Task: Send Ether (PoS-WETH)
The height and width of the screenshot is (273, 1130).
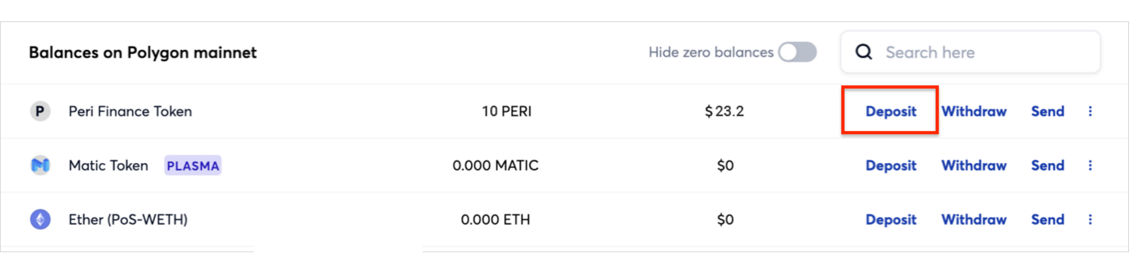Action: click(x=1048, y=219)
